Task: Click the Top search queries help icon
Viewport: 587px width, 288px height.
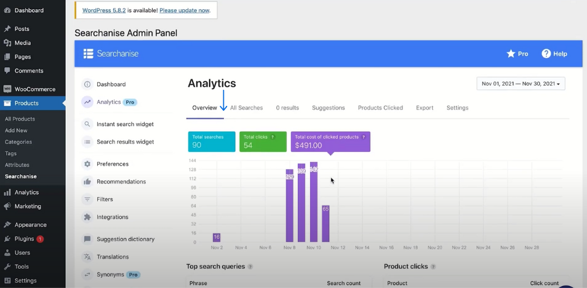Action: coord(250,266)
